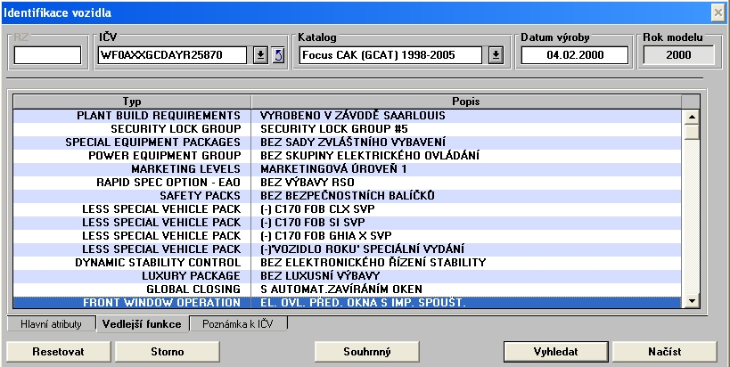The width and height of the screenshot is (730, 367).
Task: Click the Katalog combo box showing Focus CAK
Action: [394, 56]
